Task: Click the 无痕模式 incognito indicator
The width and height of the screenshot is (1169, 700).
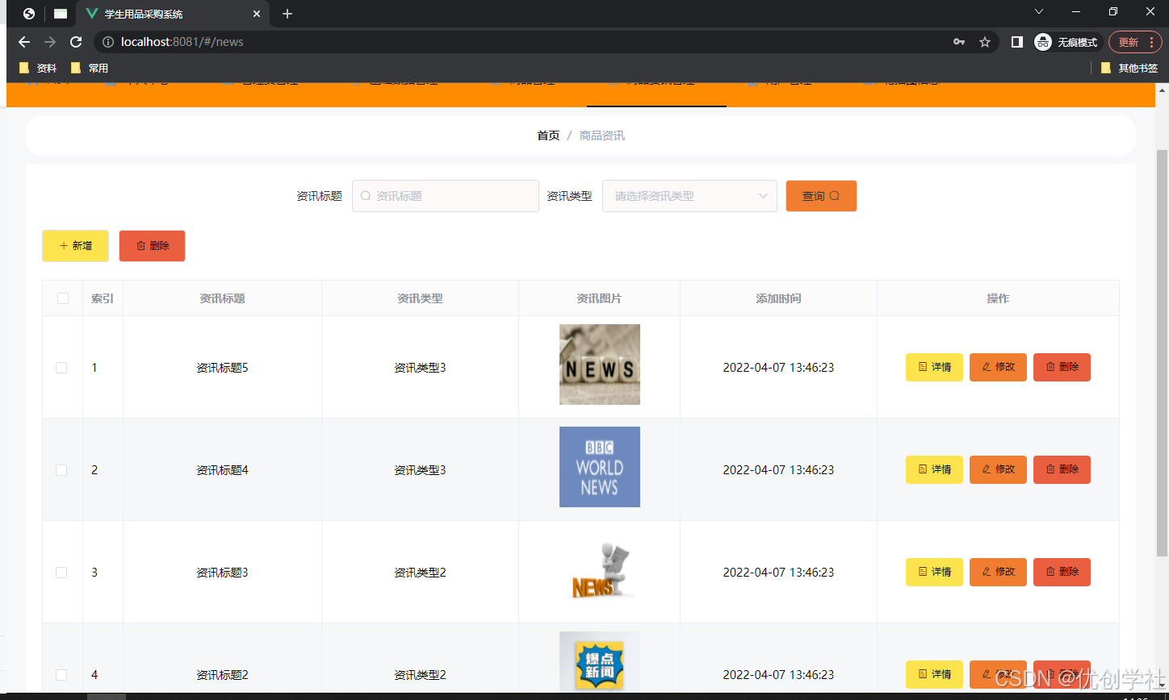Action: click(1067, 42)
